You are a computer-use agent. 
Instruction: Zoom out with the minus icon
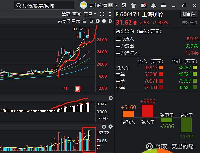(x=104, y=21)
